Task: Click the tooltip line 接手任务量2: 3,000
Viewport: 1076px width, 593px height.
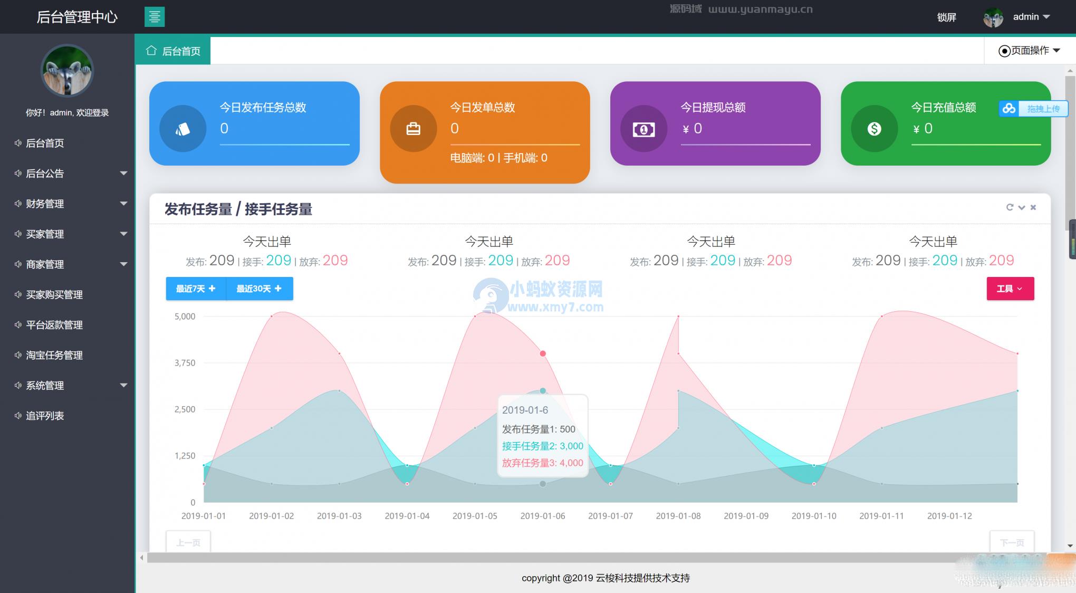Action: pyautogui.click(x=542, y=446)
